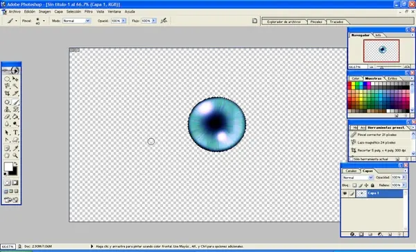Select the Blur tool
This screenshot has width=416, height=252.
7,124
